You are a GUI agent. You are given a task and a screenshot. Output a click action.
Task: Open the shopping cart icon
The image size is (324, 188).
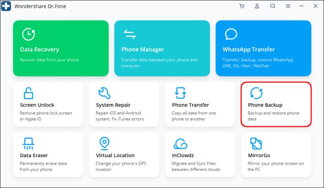[x=241, y=6]
